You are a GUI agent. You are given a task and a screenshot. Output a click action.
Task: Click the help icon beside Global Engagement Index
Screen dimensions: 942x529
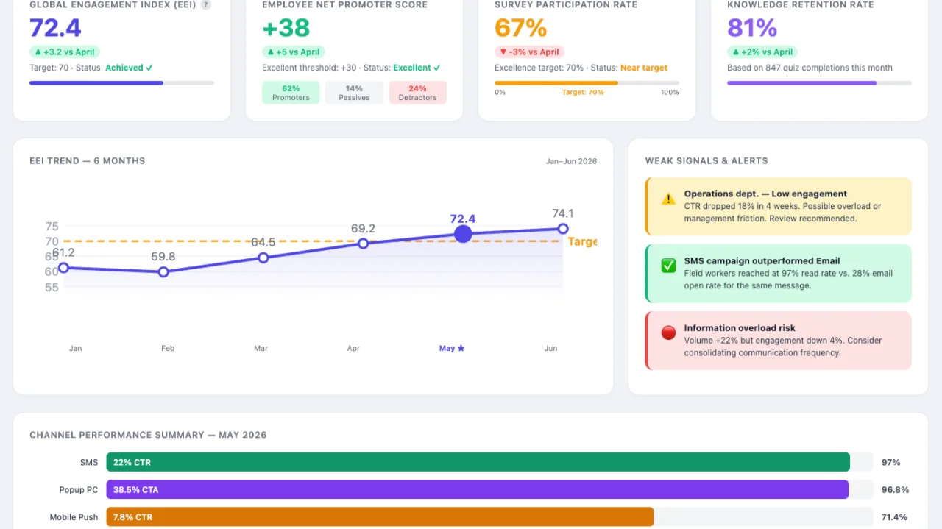[206, 4]
